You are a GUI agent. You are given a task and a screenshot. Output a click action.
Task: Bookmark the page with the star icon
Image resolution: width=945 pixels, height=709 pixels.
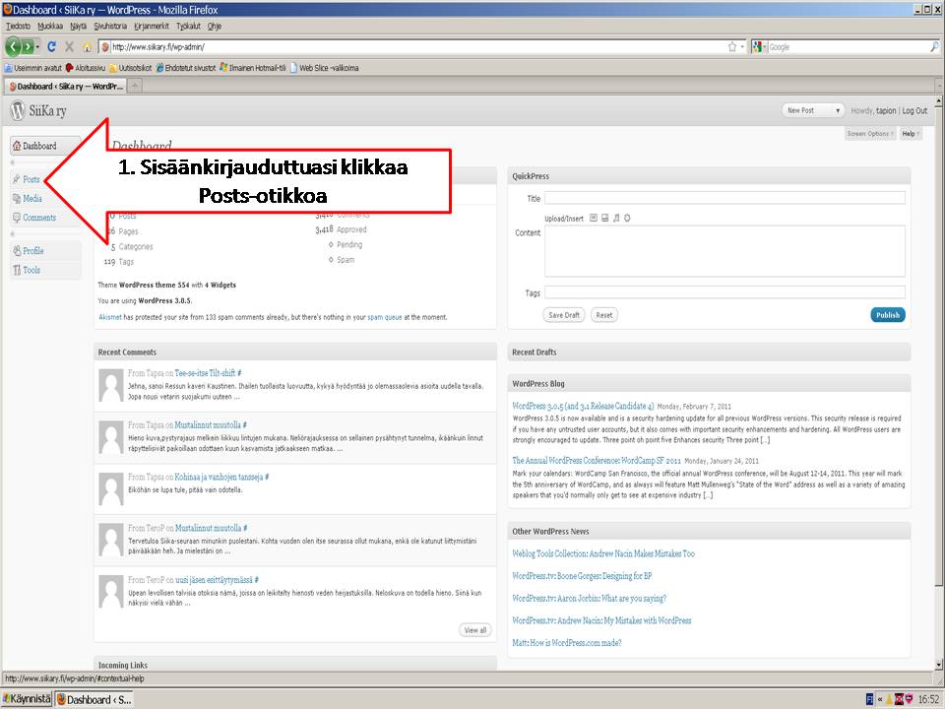[x=731, y=46]
